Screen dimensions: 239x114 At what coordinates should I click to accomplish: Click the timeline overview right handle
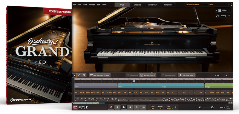point(98,103)
